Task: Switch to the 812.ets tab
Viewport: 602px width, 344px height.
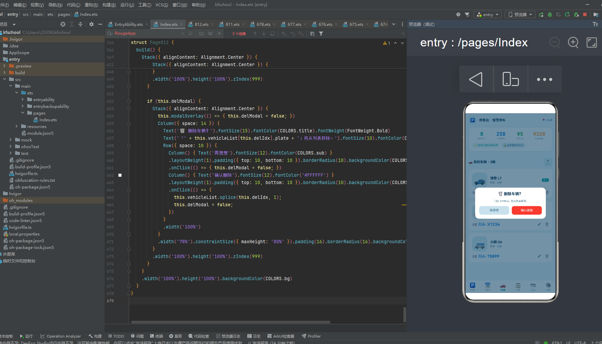Action: click(201, 24)
